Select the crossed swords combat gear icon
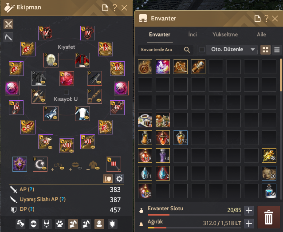Screen dimensions: 283x232 pos(8,24)
